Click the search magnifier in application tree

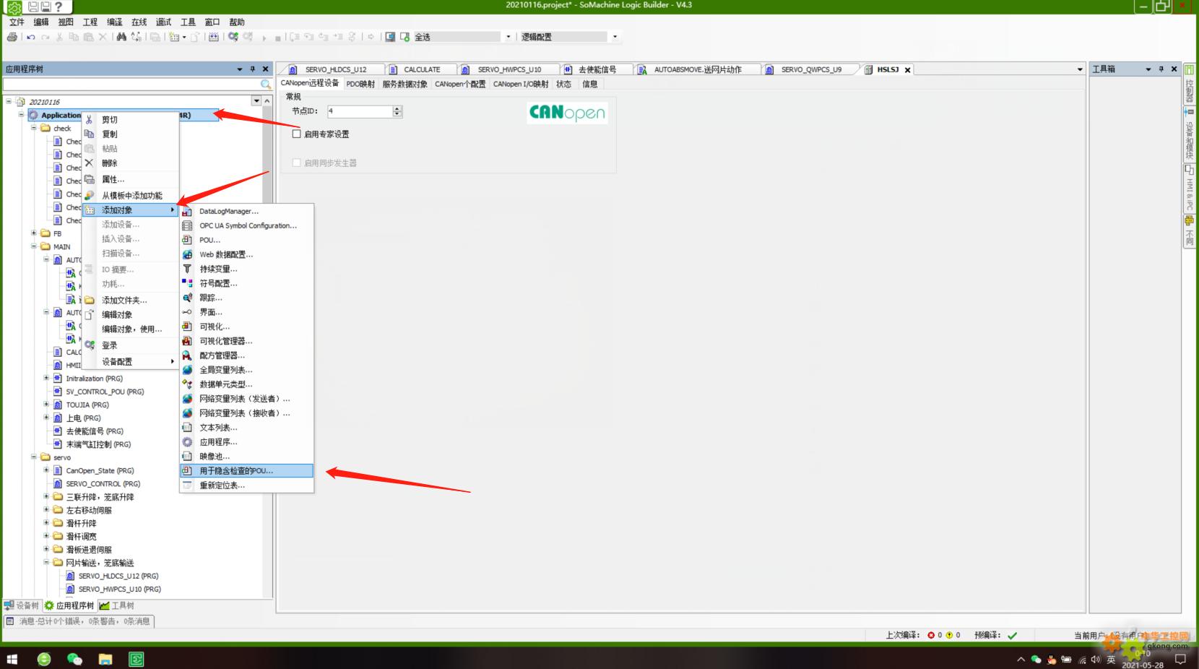(266, 85)
